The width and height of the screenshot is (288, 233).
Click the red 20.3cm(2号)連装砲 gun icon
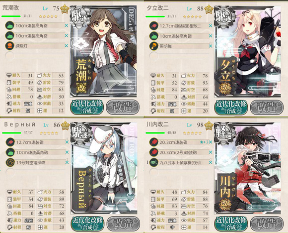point(154,152)
